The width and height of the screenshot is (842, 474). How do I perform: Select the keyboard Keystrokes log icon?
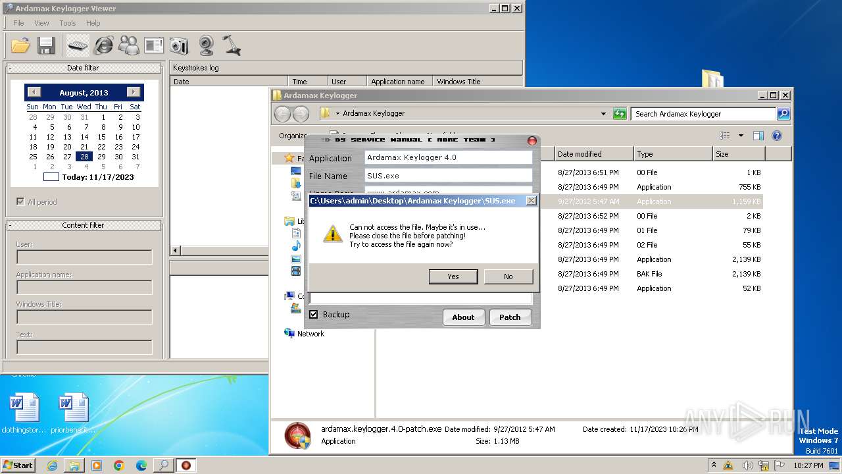pyautogui.click(x=78, y=45)
